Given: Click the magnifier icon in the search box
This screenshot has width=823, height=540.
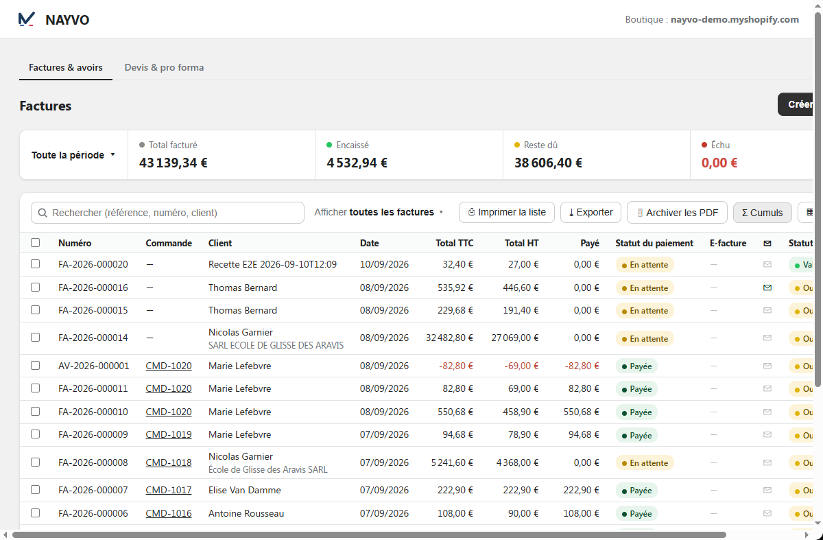Looking at the screenshot, I should pyautogui.click(x=43, y=213).
